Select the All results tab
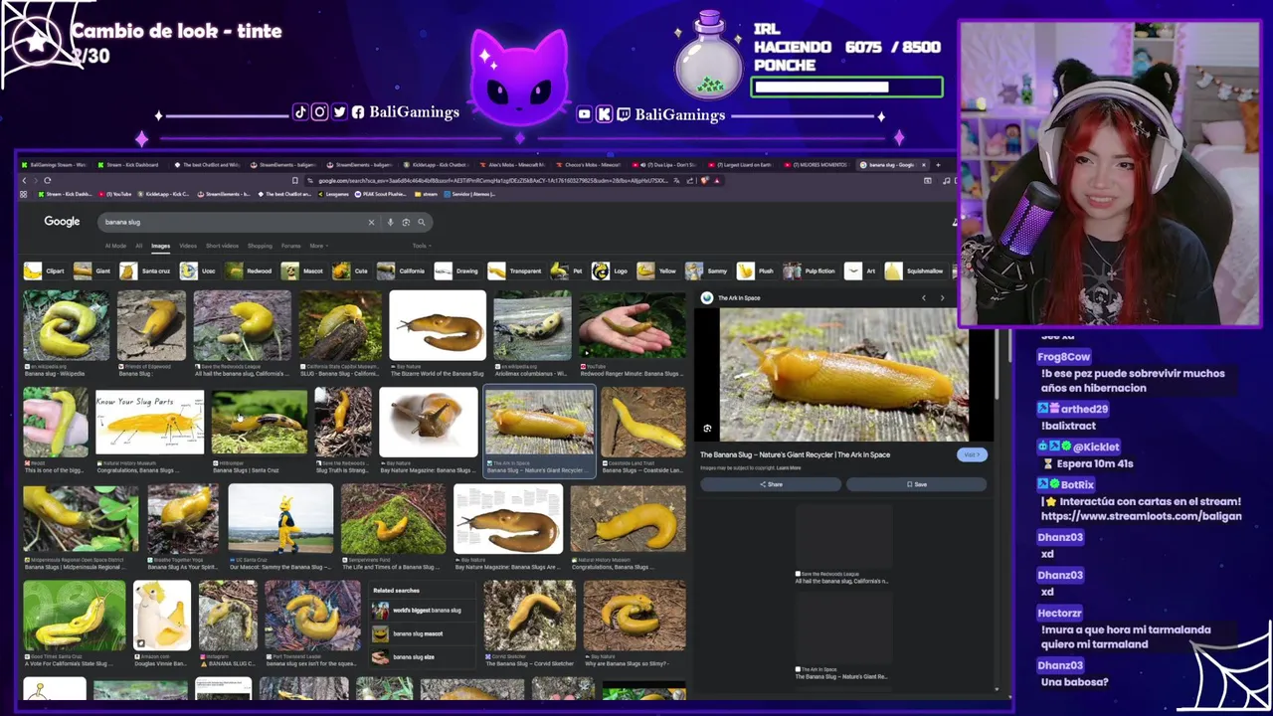 pyautogui.click(x=139, y=246)
